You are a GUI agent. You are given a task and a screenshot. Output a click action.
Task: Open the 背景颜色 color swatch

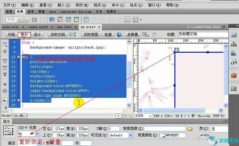click(162, 135)
